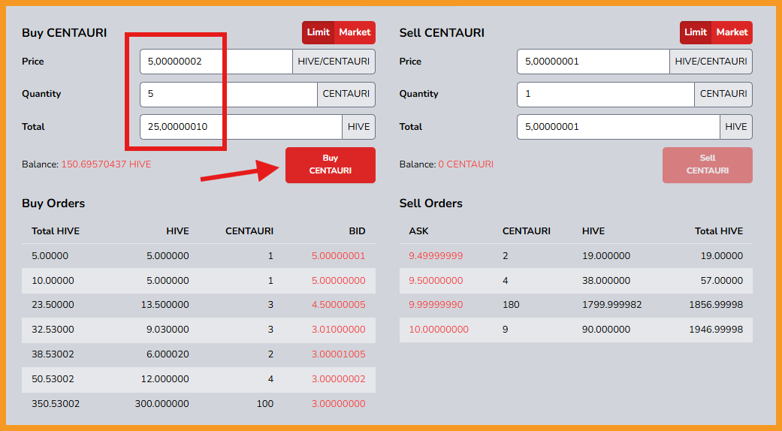This screenshot has height=431, width=782.
Task: Click sell order total 1856.99998
Action: pos(716,305)
